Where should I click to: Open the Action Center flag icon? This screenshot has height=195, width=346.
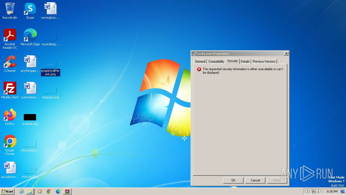pyautogui.click(x=321, y=191)
